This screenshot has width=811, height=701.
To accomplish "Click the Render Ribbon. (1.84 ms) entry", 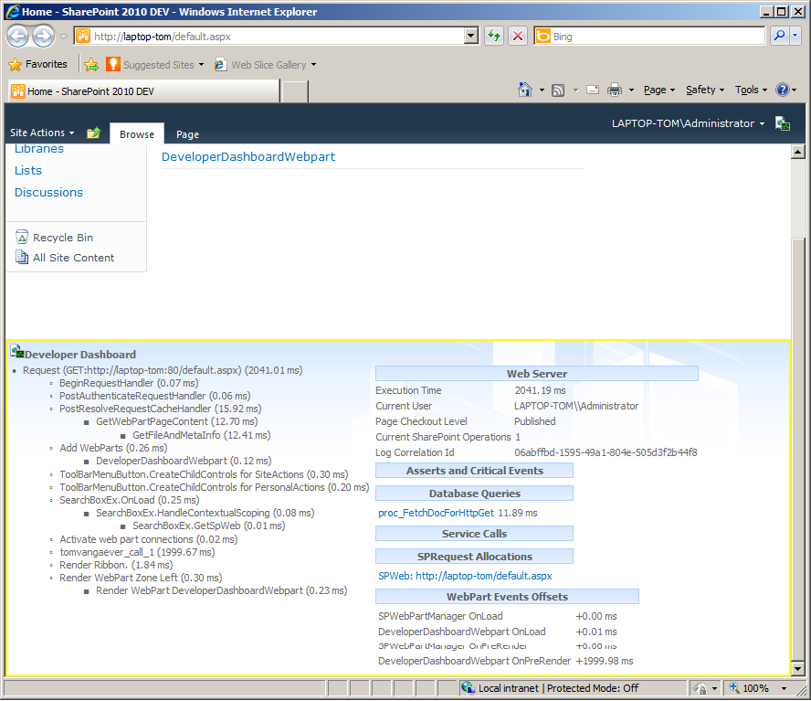I will 116,564.
